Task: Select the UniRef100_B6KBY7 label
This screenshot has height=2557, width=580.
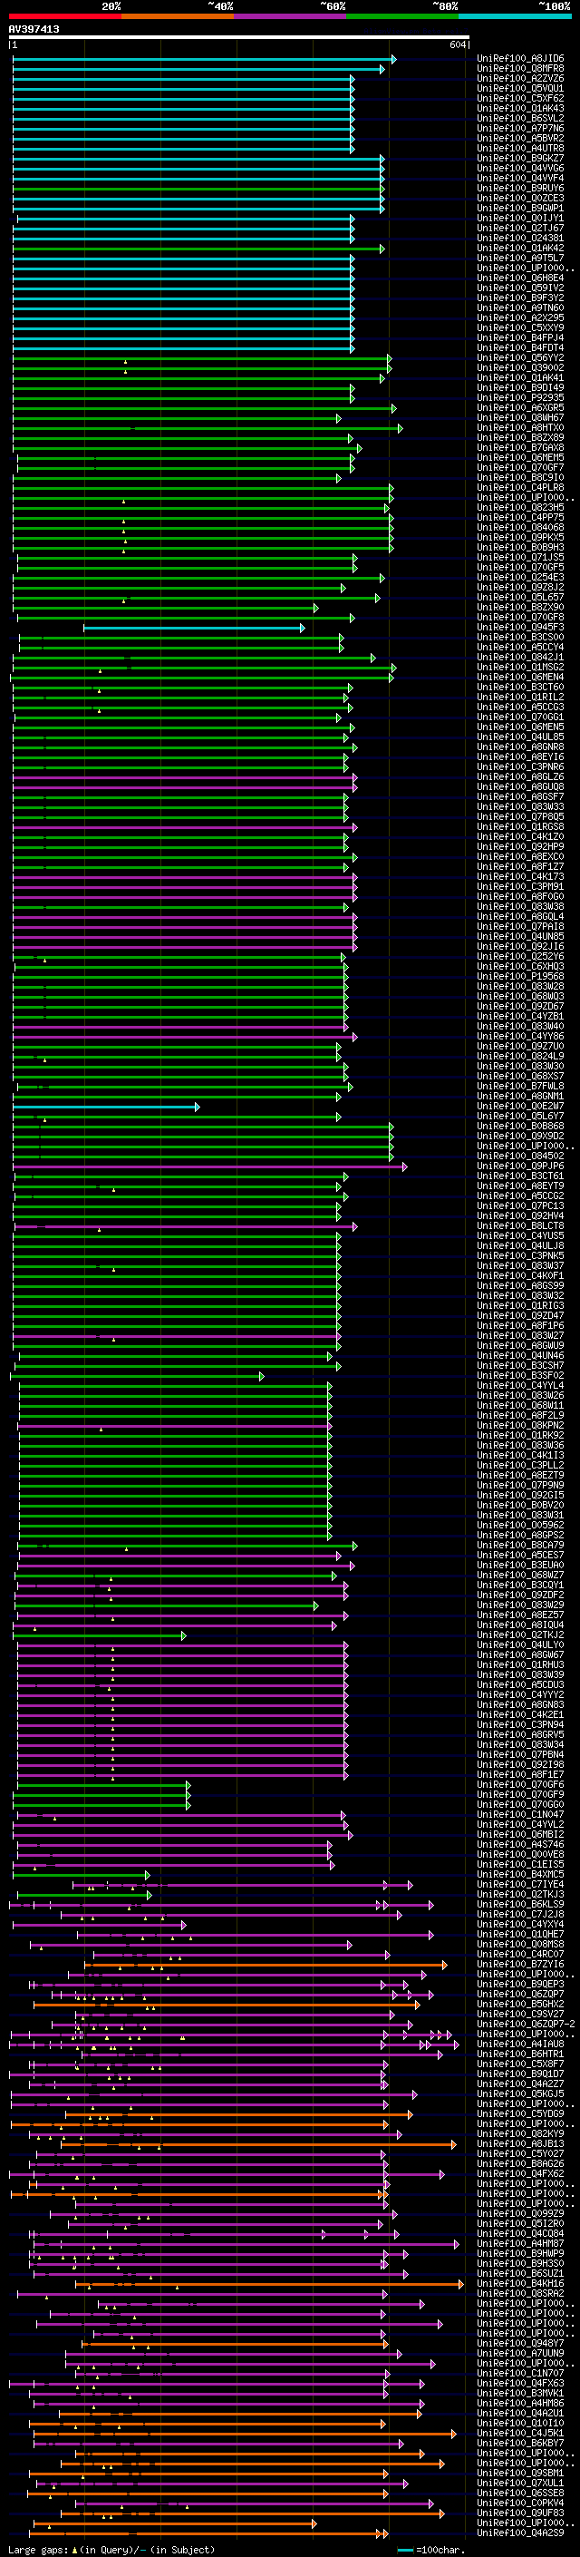Action: click(520, 2443)
